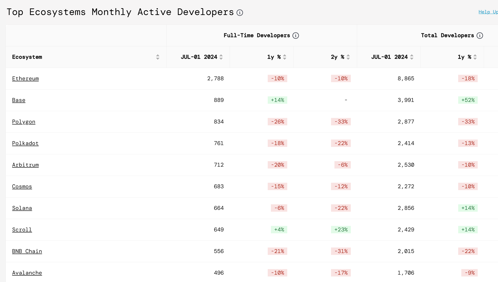Sort table by Ecosystem column
Image resolution: width=498 pixels, height=282 pixels.
(x=158, y=57)
